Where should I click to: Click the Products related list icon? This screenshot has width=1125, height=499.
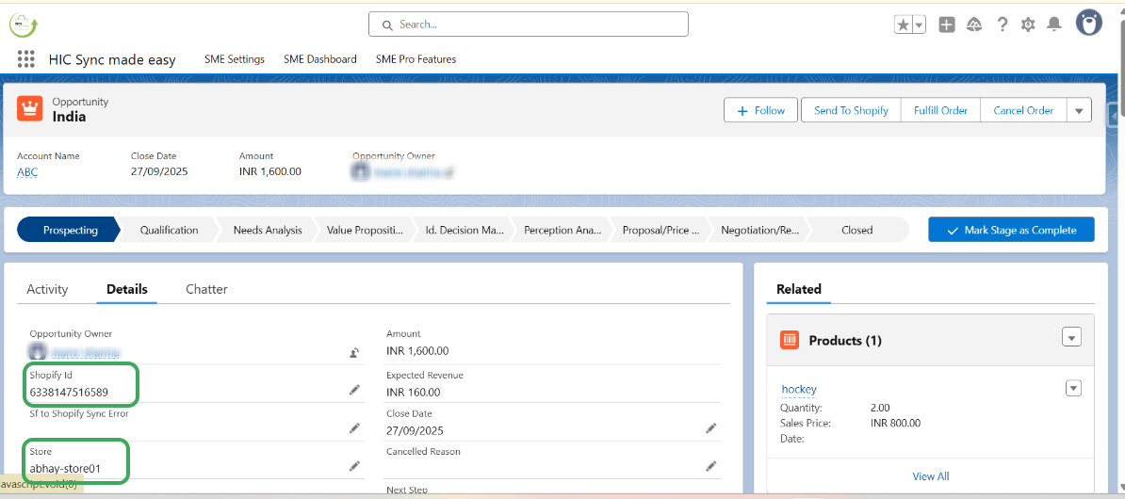click(790, 340)
